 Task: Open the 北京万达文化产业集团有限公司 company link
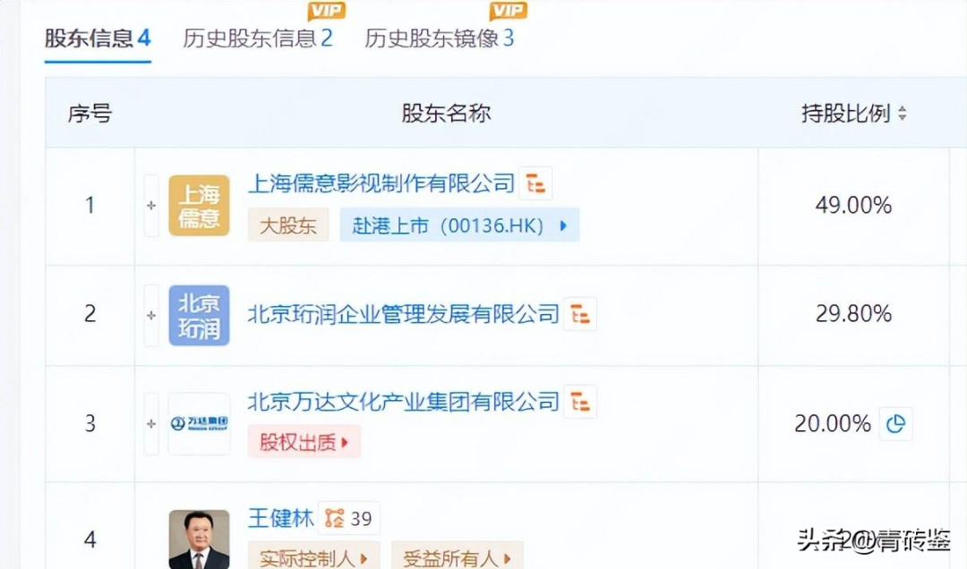403,402
